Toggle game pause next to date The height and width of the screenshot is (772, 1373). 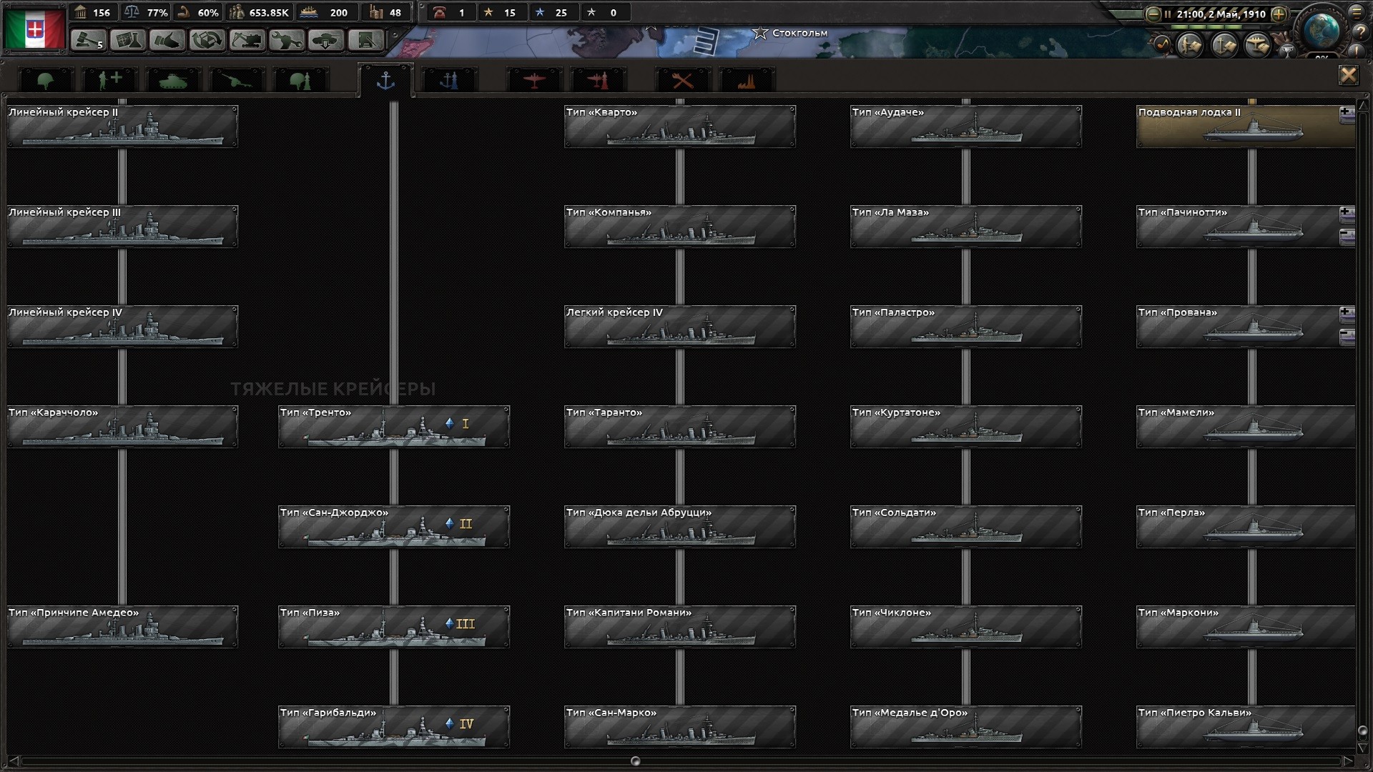(1168, 14)
